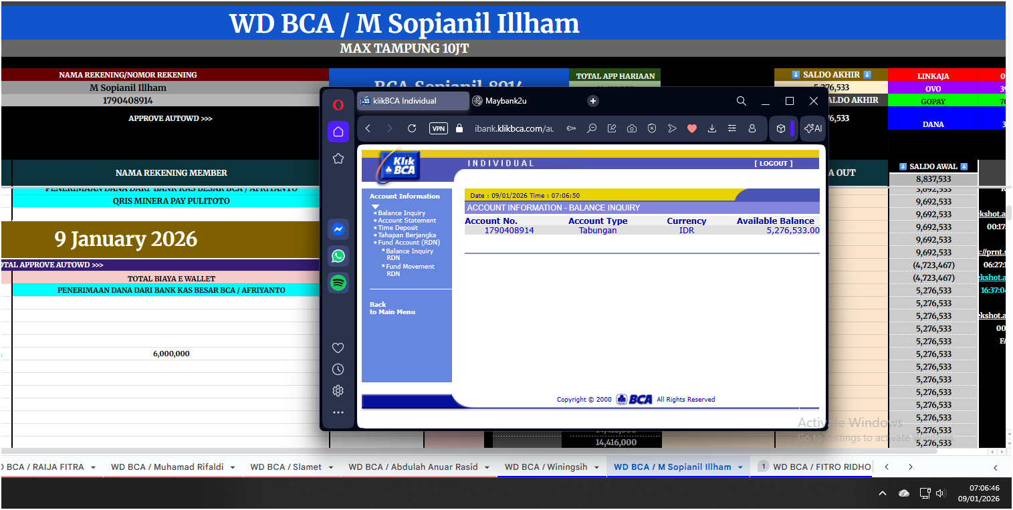This screenshot has height=510, width=1013.
Task: Open dropdown for Abdulah Anuar Rasid sheet tab
Action: click(487, 467)
